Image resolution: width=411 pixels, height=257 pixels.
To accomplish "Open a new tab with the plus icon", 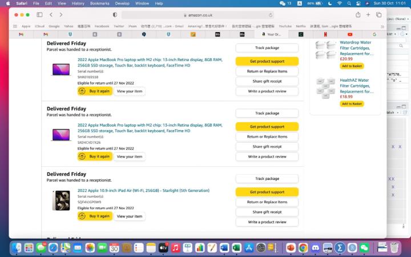I will (x=368, y=15).
